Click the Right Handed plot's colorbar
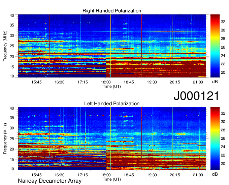 [215, 46]
